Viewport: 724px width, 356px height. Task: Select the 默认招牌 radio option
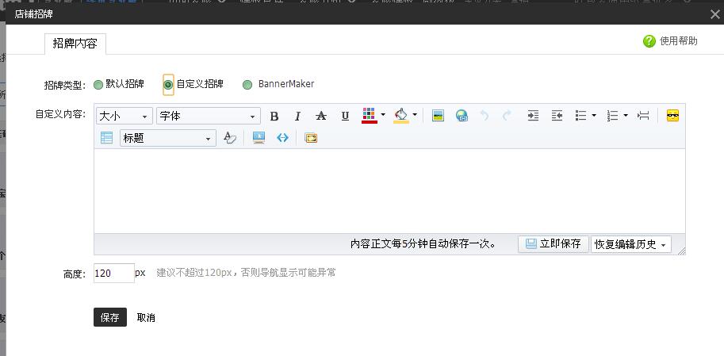(x=98, y=85)
